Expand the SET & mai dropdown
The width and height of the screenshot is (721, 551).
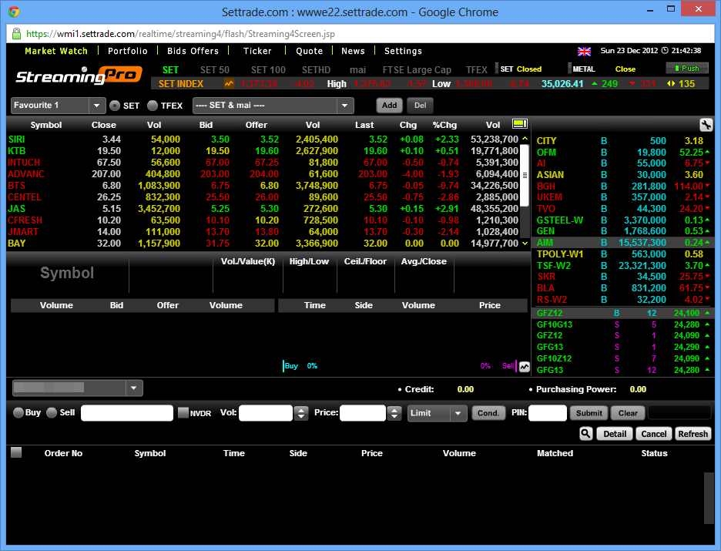pos(344,106)
